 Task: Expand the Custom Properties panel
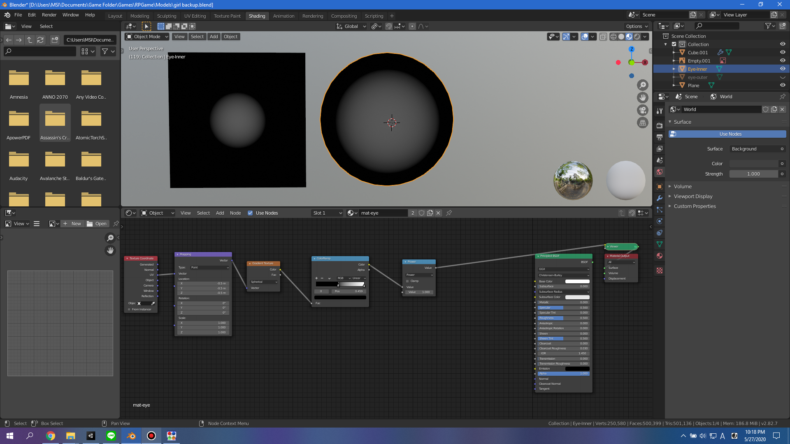[695, 206]
